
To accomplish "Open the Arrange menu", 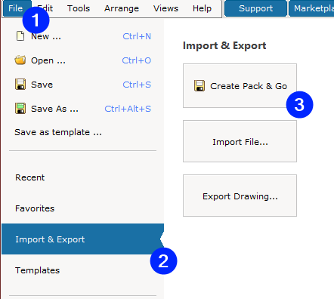I will click(122, 8).
